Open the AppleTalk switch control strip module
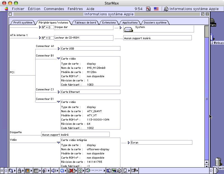224x174 pixels. click(12, 171)
